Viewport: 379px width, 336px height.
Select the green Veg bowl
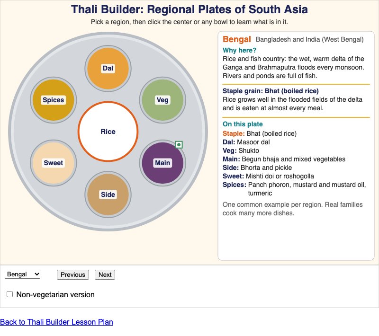click(162, 100)
